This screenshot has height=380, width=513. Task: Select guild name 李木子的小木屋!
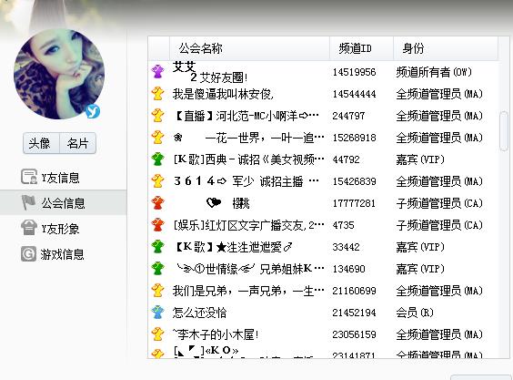click(216, 334)
